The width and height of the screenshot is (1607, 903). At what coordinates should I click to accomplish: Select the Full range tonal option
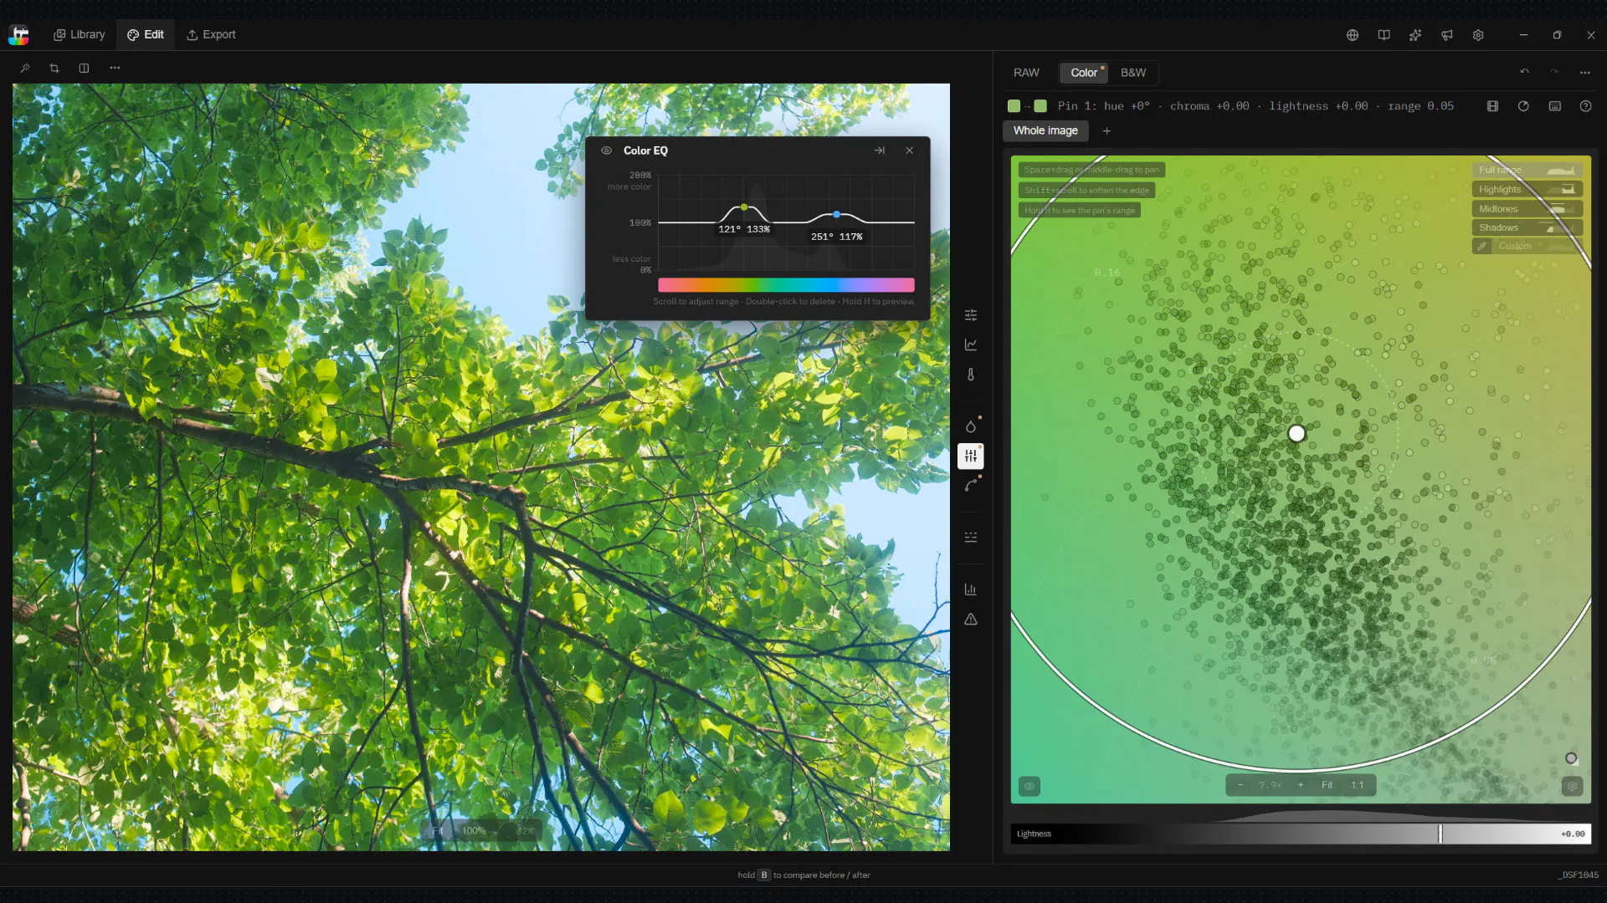click(1527, 170)
